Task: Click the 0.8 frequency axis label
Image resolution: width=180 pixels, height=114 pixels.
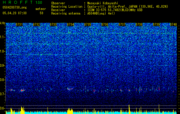Action: (3, 80)
